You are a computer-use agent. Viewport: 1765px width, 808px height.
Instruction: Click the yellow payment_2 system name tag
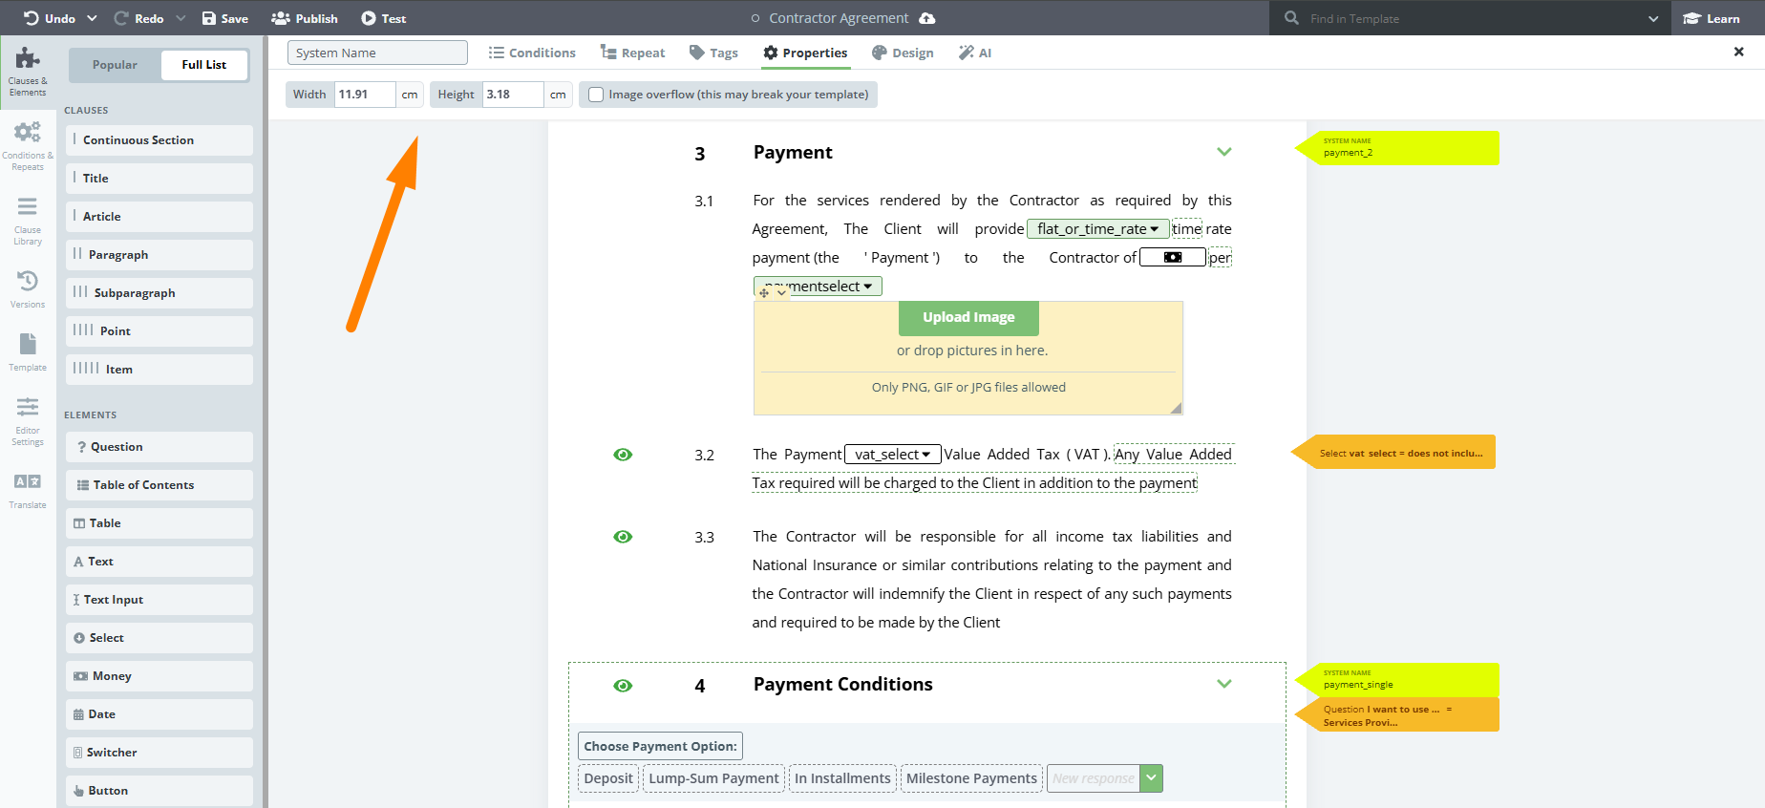click(x=1398, y=148)
